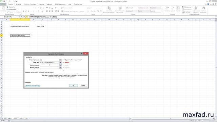Confirm formula with the checkmark icon
Screen dimensions: 217x122
24,17
